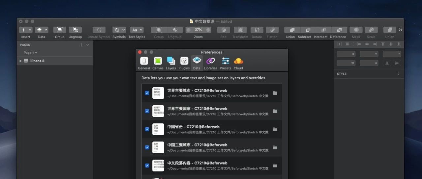This screenshot has width=422, height=179.
Task: Open the Text Styles dropdown
Action: pyautogui.click(x=137, y=30)
